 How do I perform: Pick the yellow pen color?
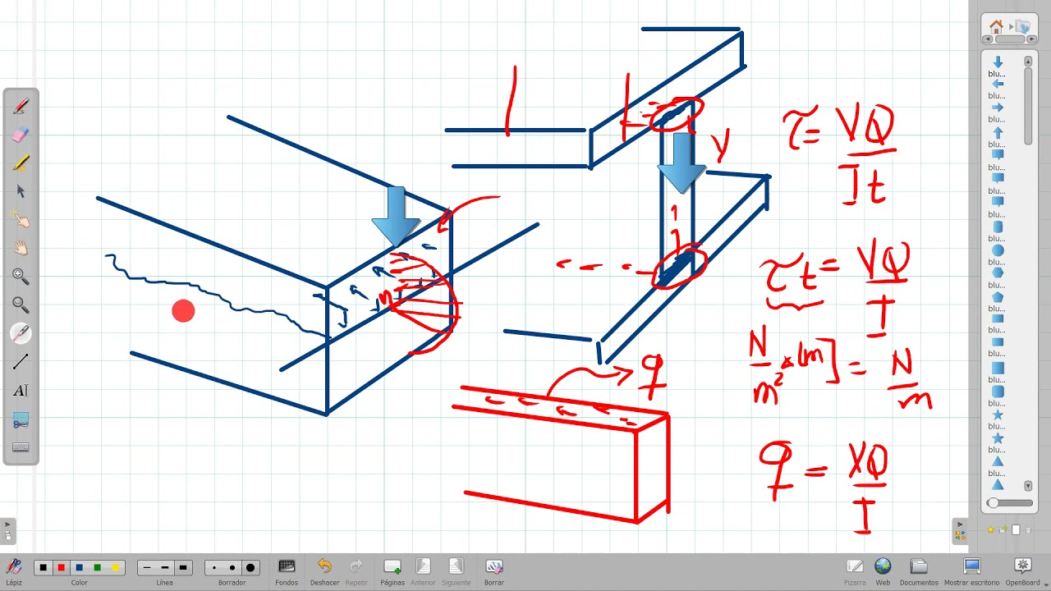coord(115,568)
